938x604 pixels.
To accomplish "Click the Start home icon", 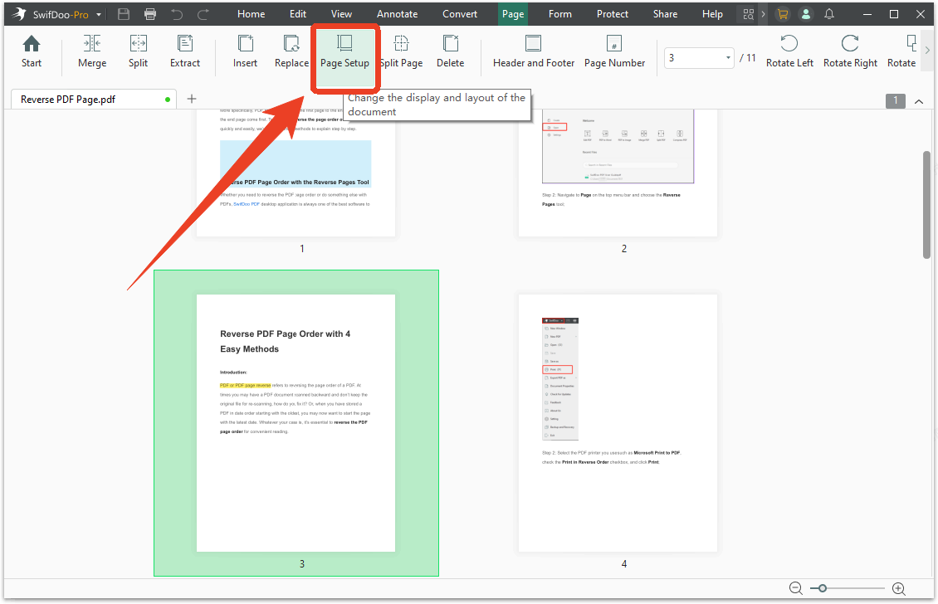I will pos(31,51).
